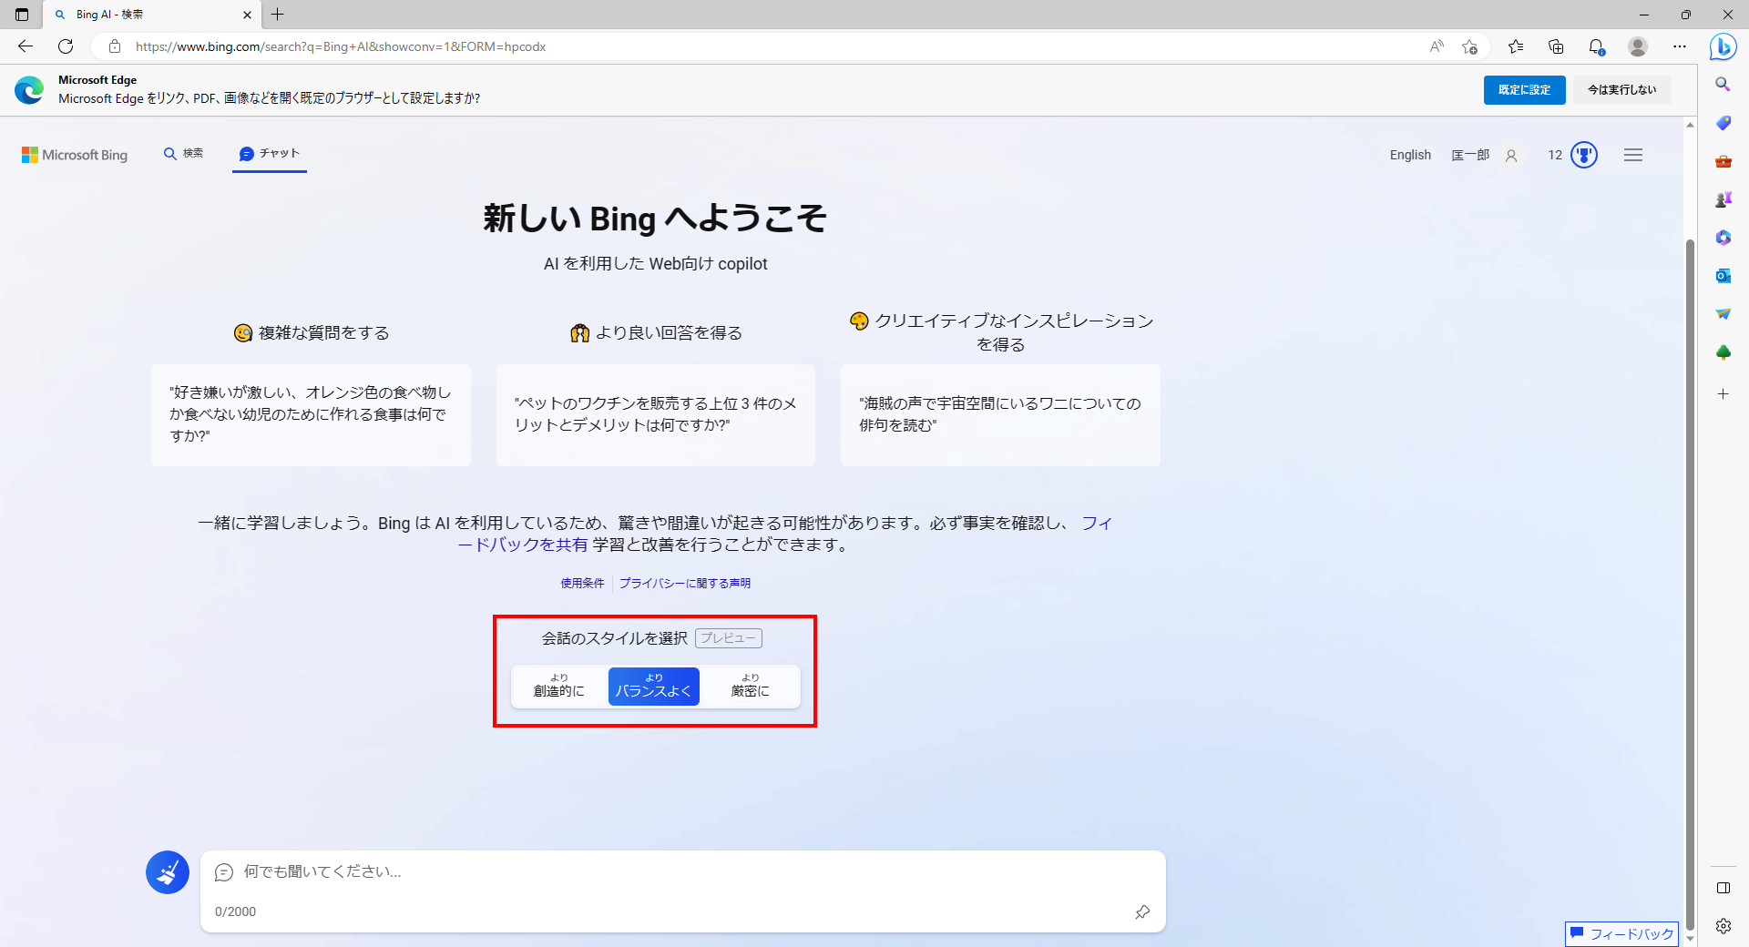
Task: View site information lock icon
Action: pos(115,46)
